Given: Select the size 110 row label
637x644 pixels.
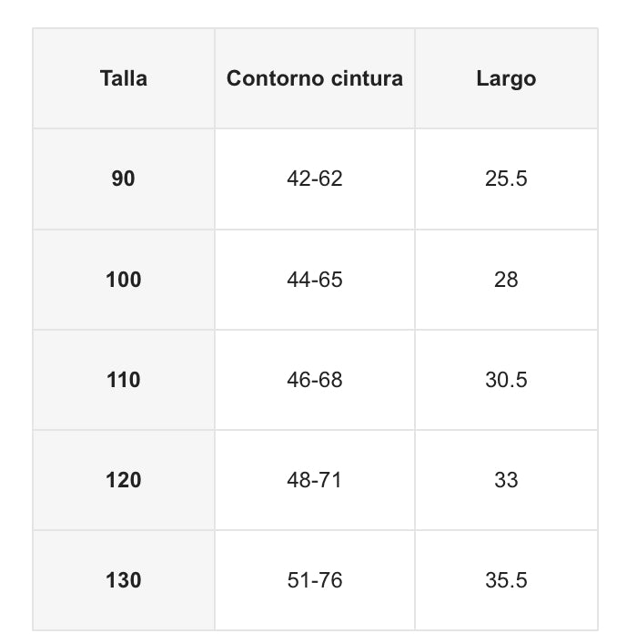Looking at the screenshot, I should (x=124, y=379).
